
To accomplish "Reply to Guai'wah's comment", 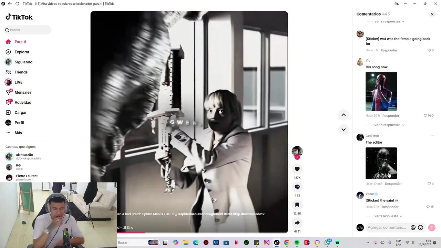I will pos(393,184).
